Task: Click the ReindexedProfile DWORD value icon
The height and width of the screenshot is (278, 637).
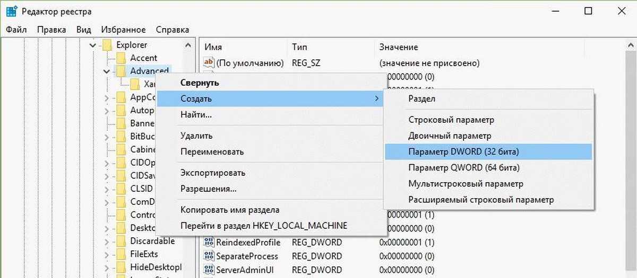Action: pyautogui.click(x=208, y=243)
